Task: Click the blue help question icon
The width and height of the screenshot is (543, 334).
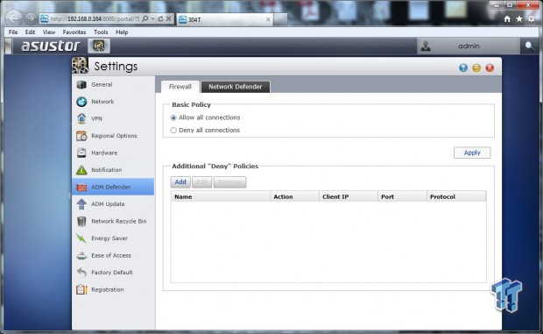Action: click(463, 68)
